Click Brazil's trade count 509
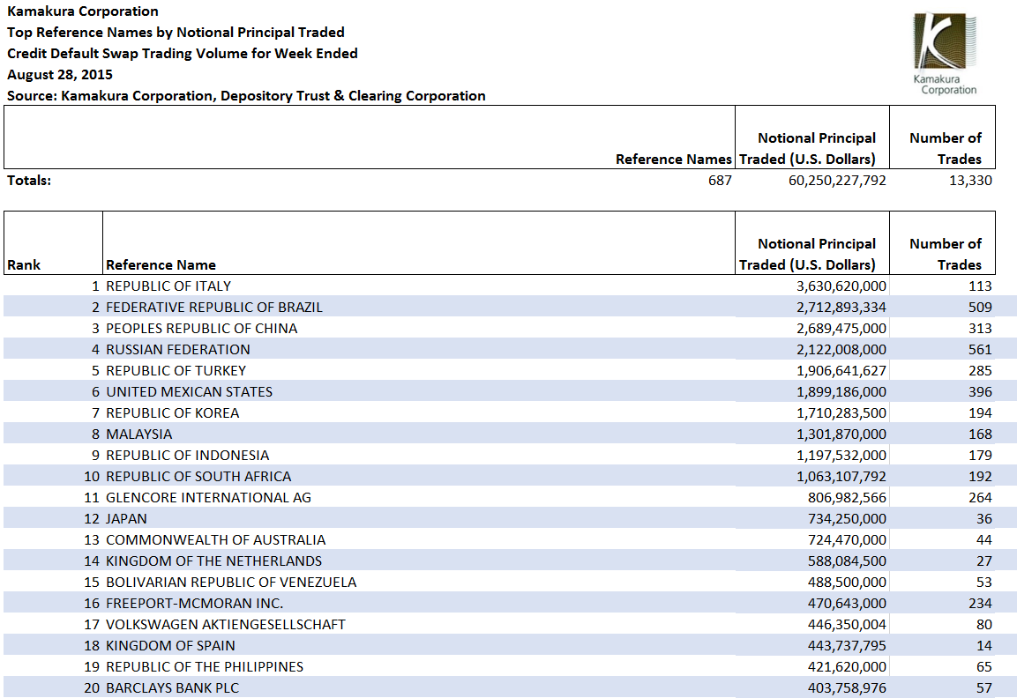Image resolution: width=1017 pixels, height=698 pixels. click(980, 308)
